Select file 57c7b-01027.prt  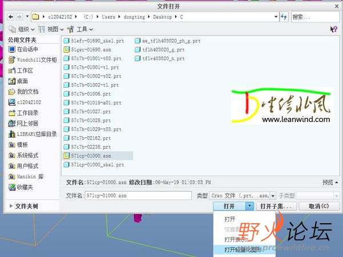[87, 112]
